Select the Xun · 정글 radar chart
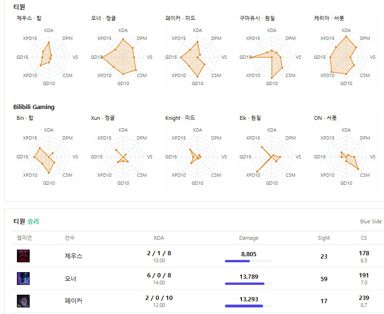 pyautogui.click(x=123, y=157)
